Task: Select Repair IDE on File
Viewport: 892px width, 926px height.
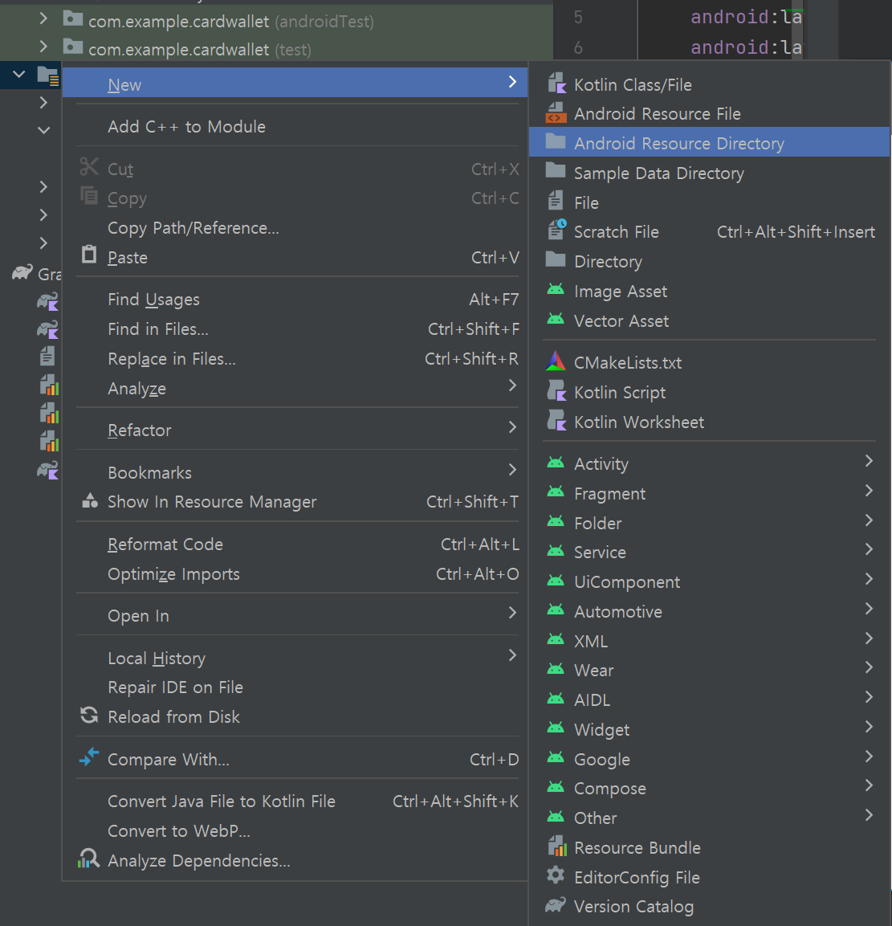Action: [295, 687]
